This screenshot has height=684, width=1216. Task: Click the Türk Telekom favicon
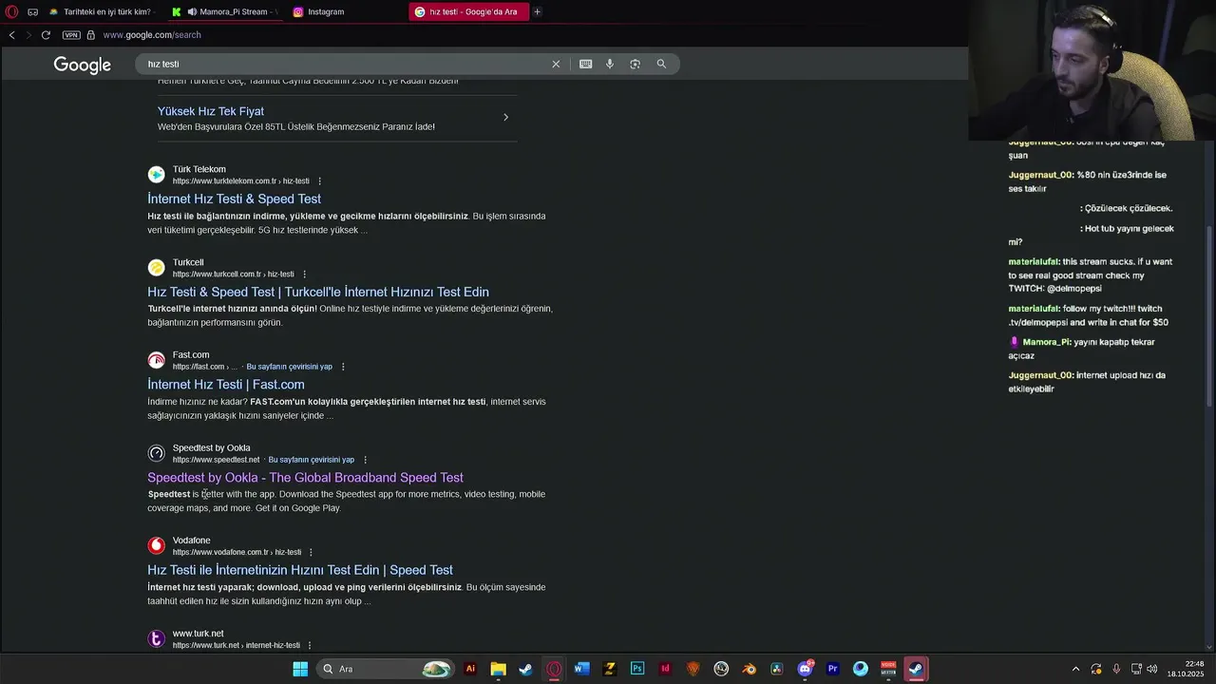[157, 175]
